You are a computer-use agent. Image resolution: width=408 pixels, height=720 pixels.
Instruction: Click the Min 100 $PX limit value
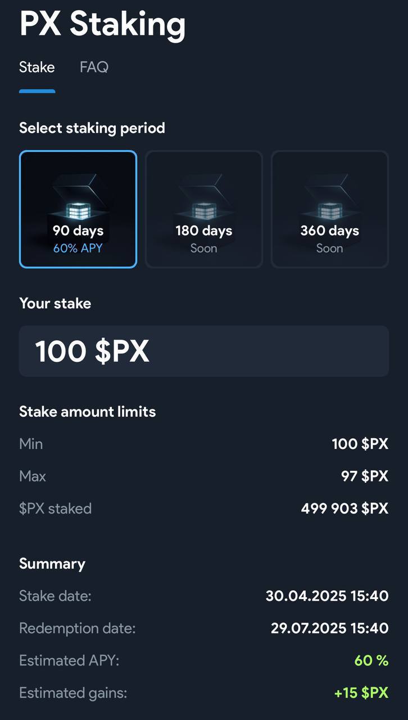(x=360, y=444)
